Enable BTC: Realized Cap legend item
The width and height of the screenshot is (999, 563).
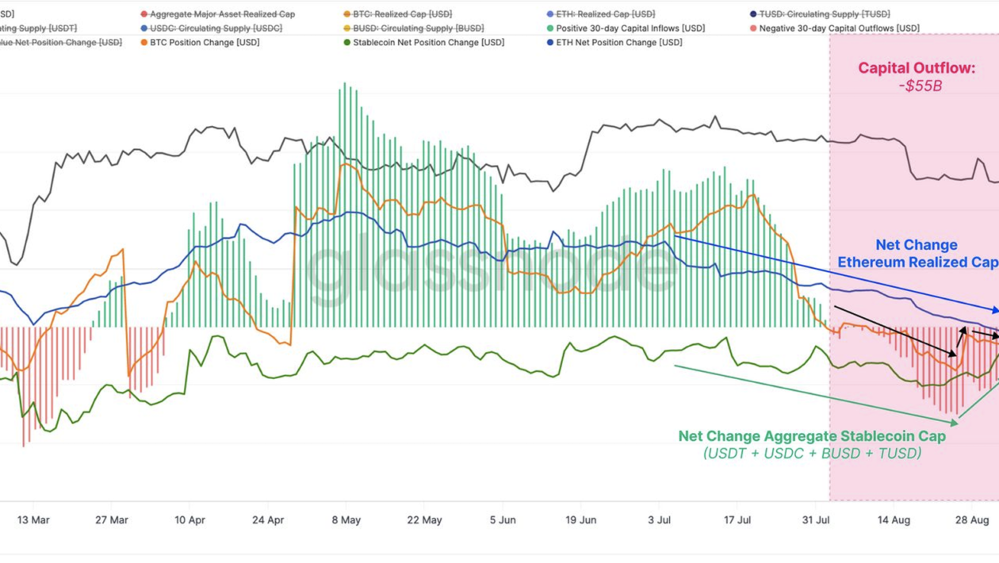pos(397,14)
